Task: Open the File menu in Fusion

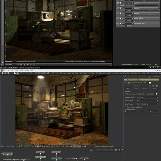Action: pyautogui.click(x=4, y=70)
